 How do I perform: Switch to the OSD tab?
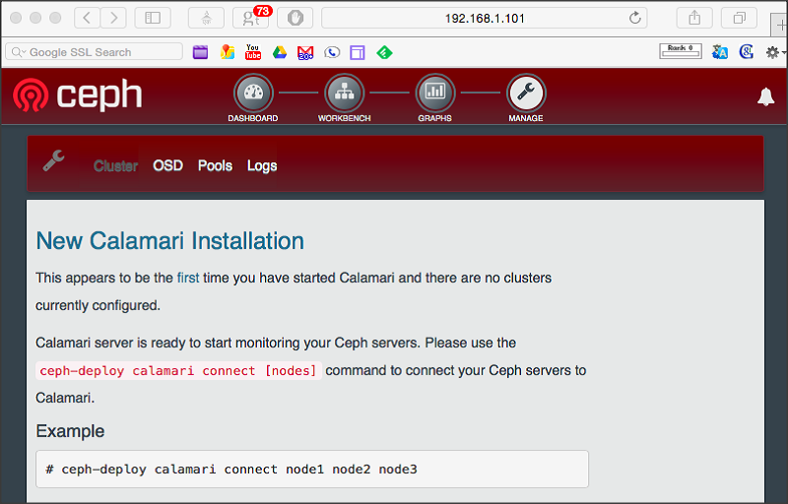pos(167,165)
